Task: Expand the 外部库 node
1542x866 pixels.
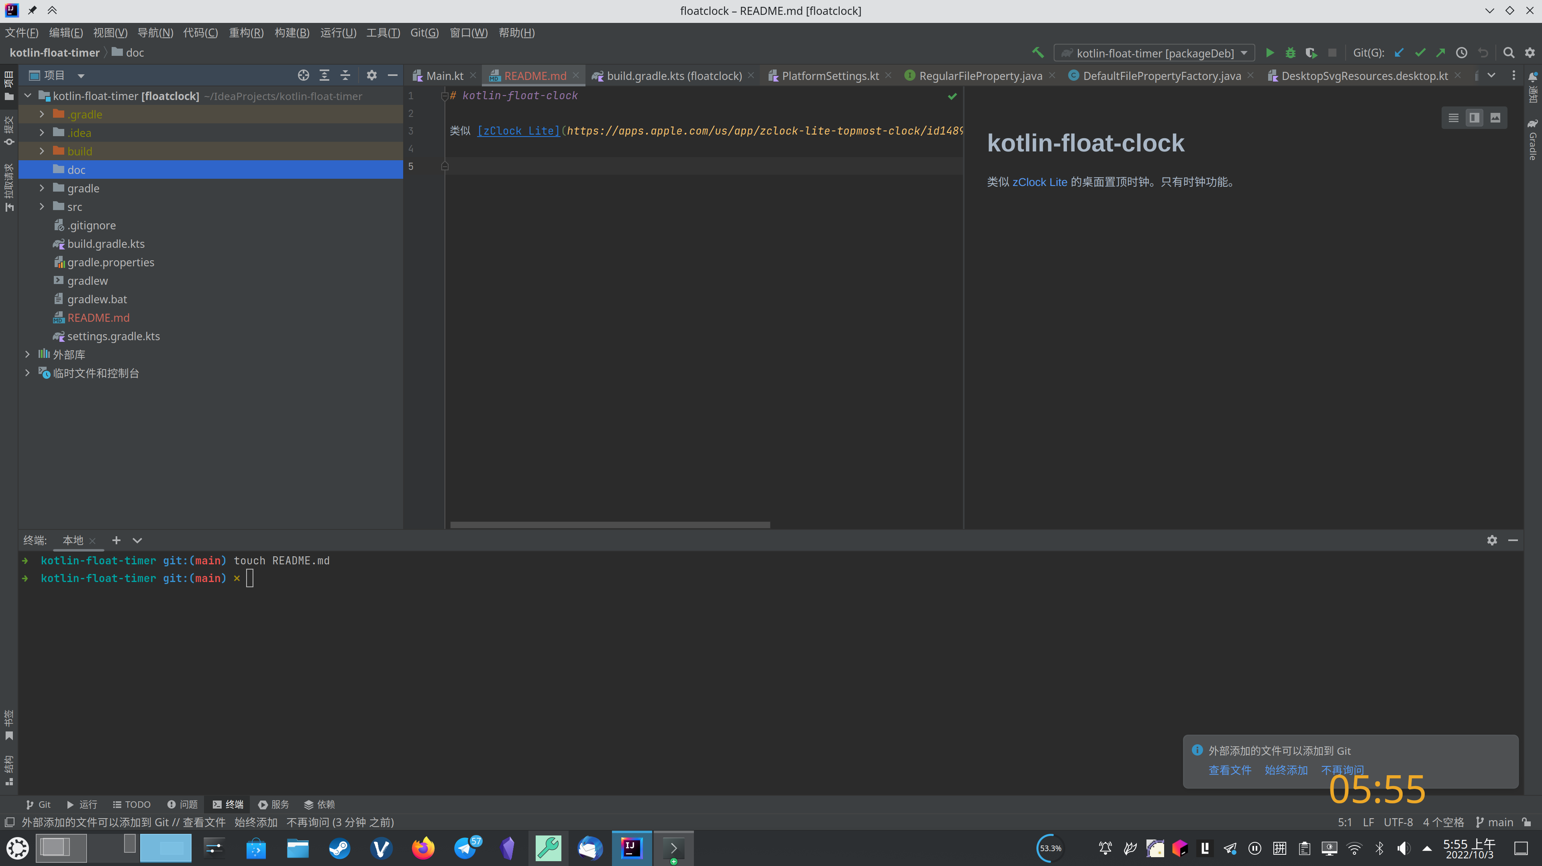Action: (x=28, y=355)
